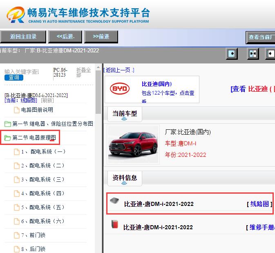275x253 pixels.
Task: Click the 厂家:比亚迪(国内) text
Action: pyautogui.click(x=188, y=132)
